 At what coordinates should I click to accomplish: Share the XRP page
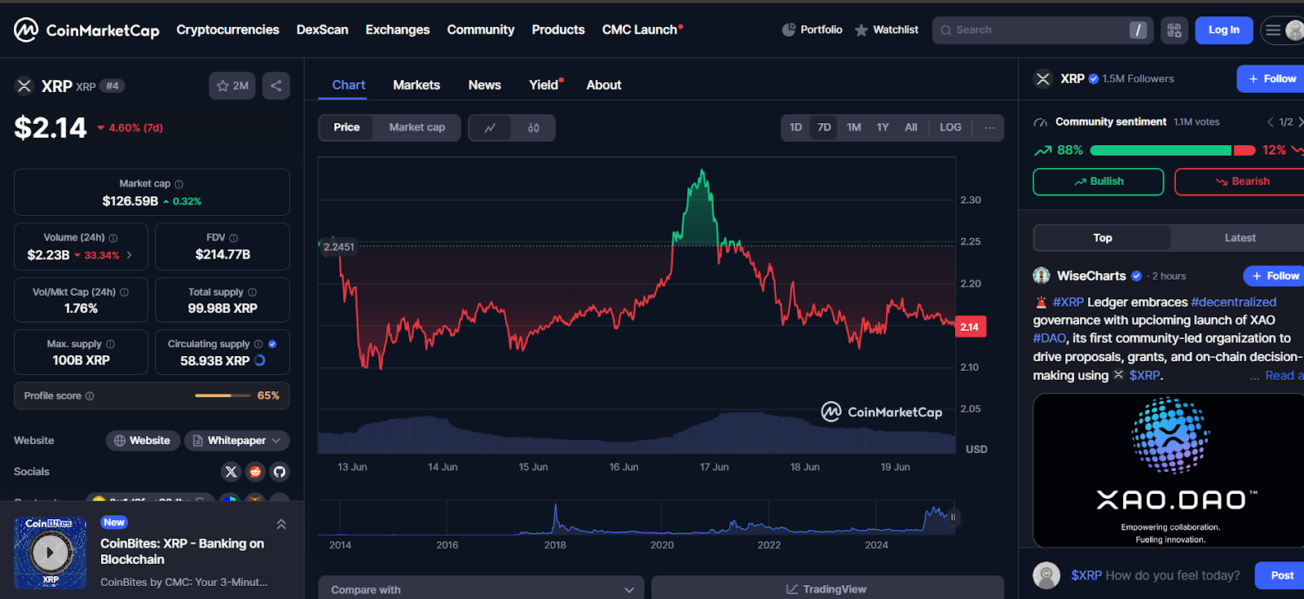click(x=276, y=86)
